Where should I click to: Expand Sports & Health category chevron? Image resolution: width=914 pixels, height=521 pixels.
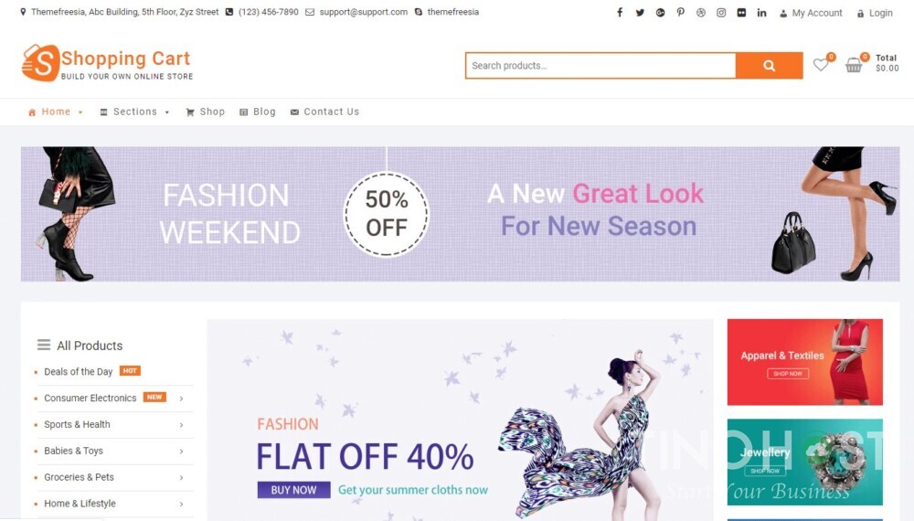tap(181, 425)
